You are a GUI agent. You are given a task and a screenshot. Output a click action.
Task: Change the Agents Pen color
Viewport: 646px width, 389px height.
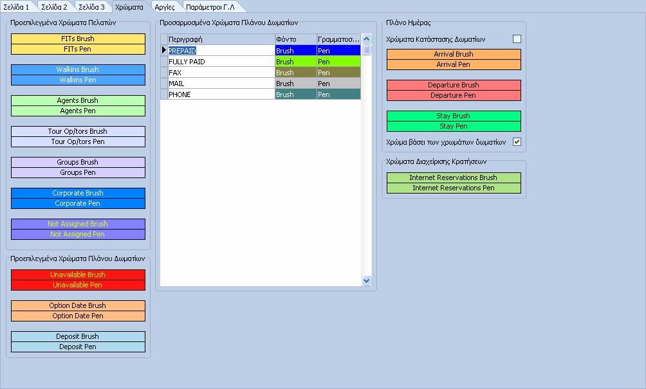point(78,111)
